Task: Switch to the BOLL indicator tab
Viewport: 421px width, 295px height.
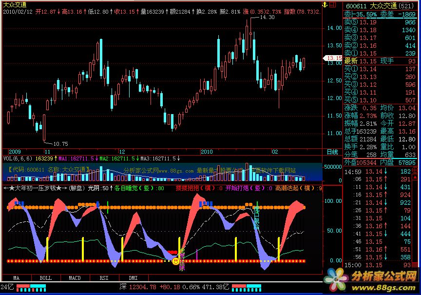Action: click(x=45, y=277)
